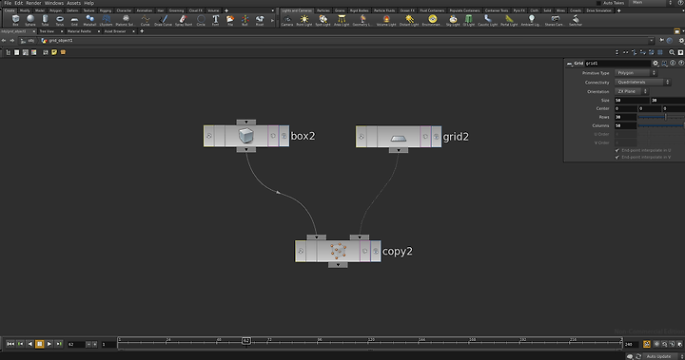The image size is (685, 360).
Task: Add a Volume Light from the shelf
Action: coord(386,20)
